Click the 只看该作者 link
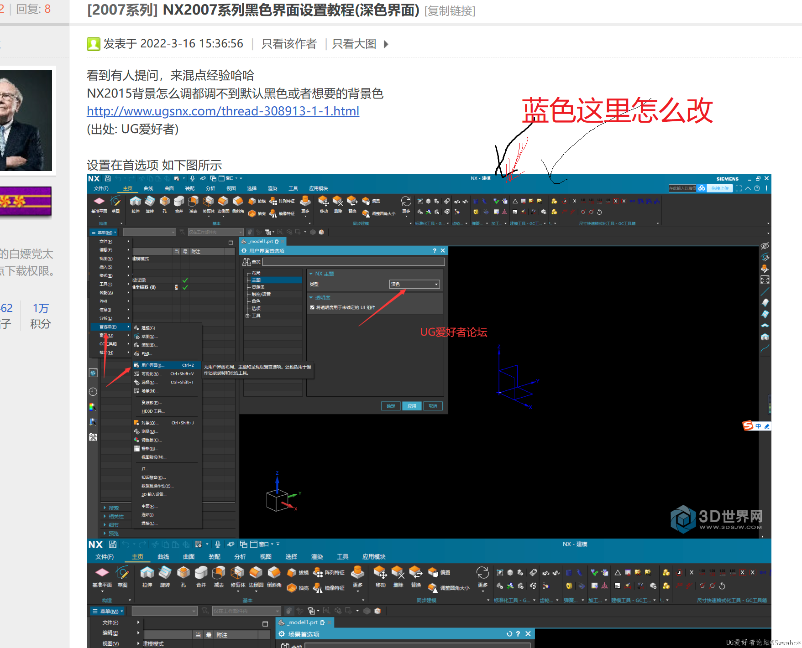The image size is (802, 648). tap(289, 44)
